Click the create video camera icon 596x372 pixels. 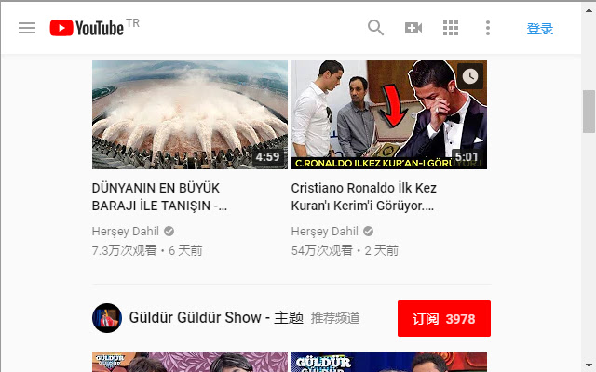click(x=413, y=28)
